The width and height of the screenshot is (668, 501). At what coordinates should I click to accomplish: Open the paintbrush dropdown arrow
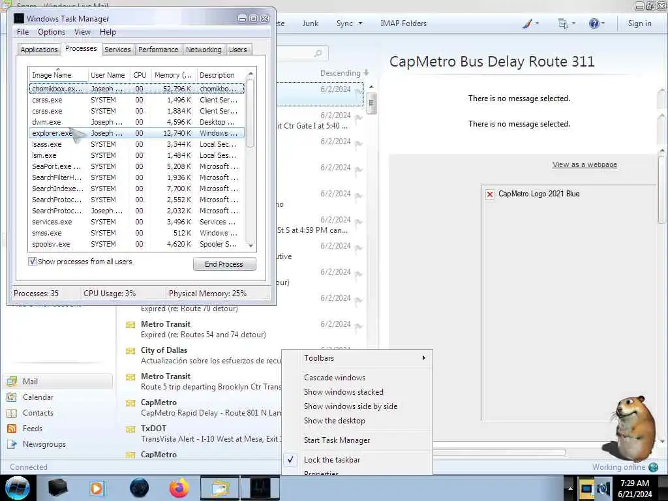pyautogui.click(x=537, y=23)
